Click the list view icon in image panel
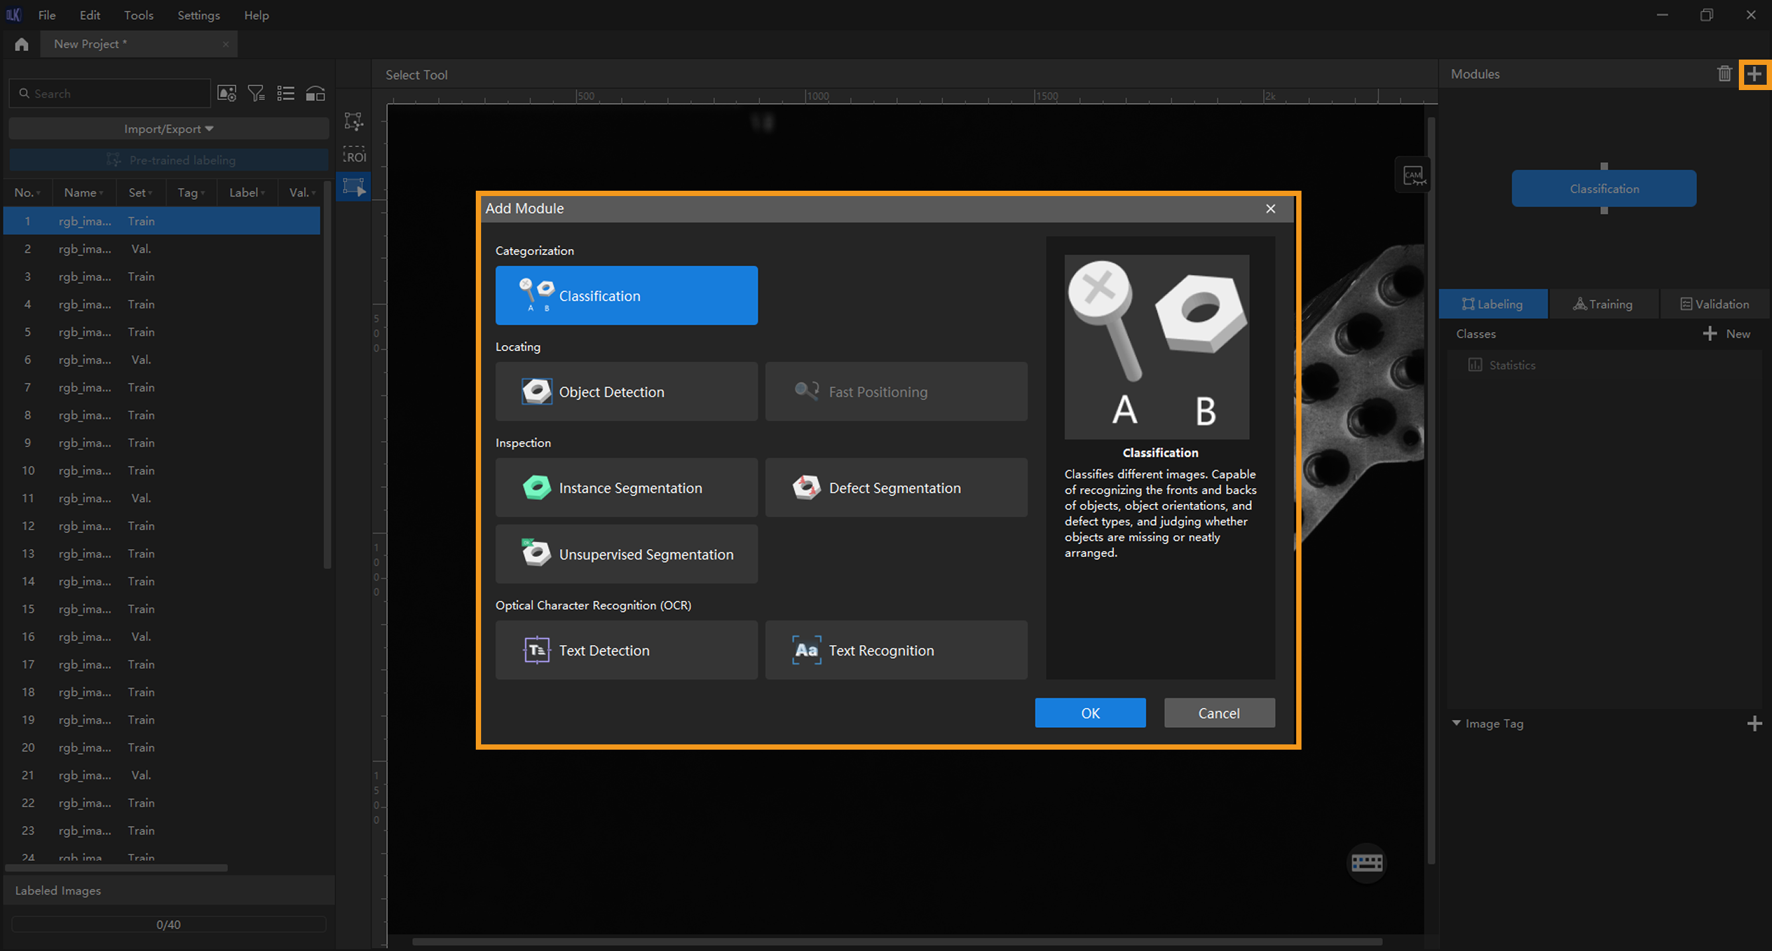Image resolution: width=1772 pixels, height=951 pixels. (286, 93)
